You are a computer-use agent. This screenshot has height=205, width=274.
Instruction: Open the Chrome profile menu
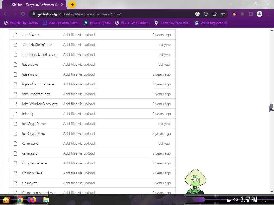click(x=260, y=14)
